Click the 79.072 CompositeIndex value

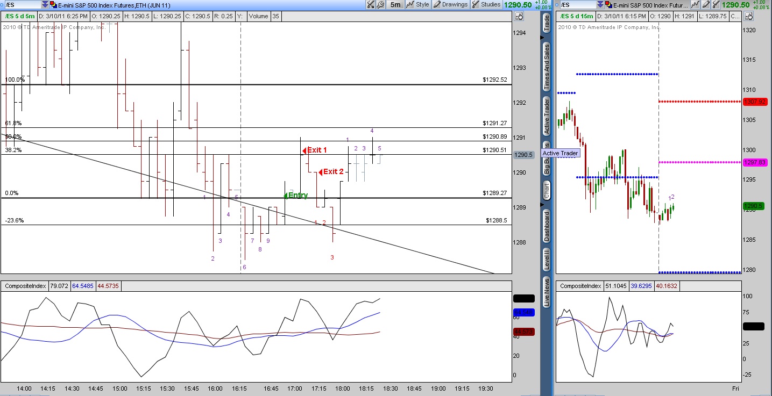click(x=59, y=286)
